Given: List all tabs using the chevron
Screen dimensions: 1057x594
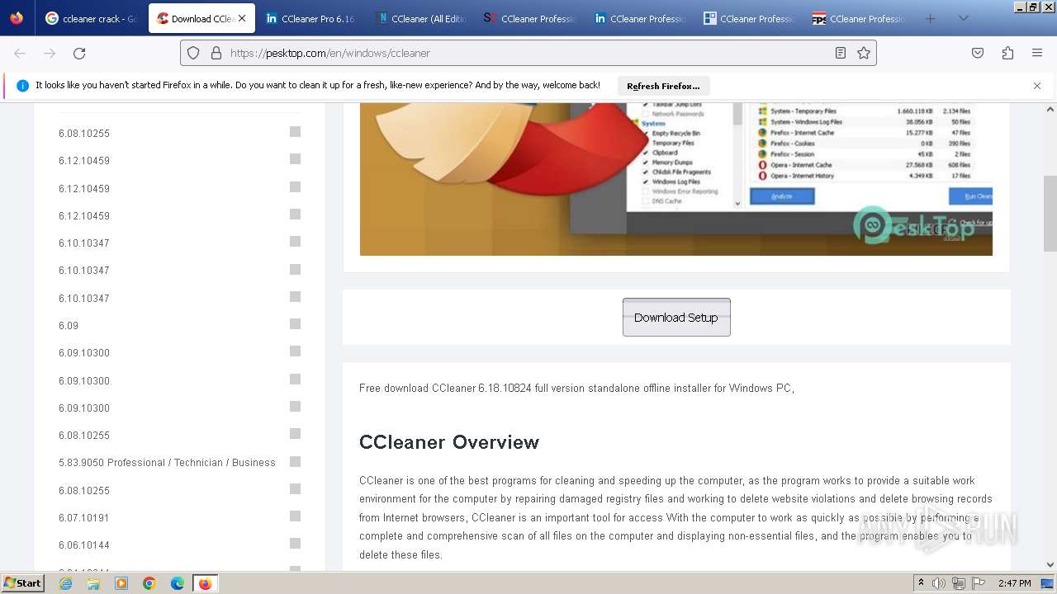Looking at the screenshot, I should [963, 18].
